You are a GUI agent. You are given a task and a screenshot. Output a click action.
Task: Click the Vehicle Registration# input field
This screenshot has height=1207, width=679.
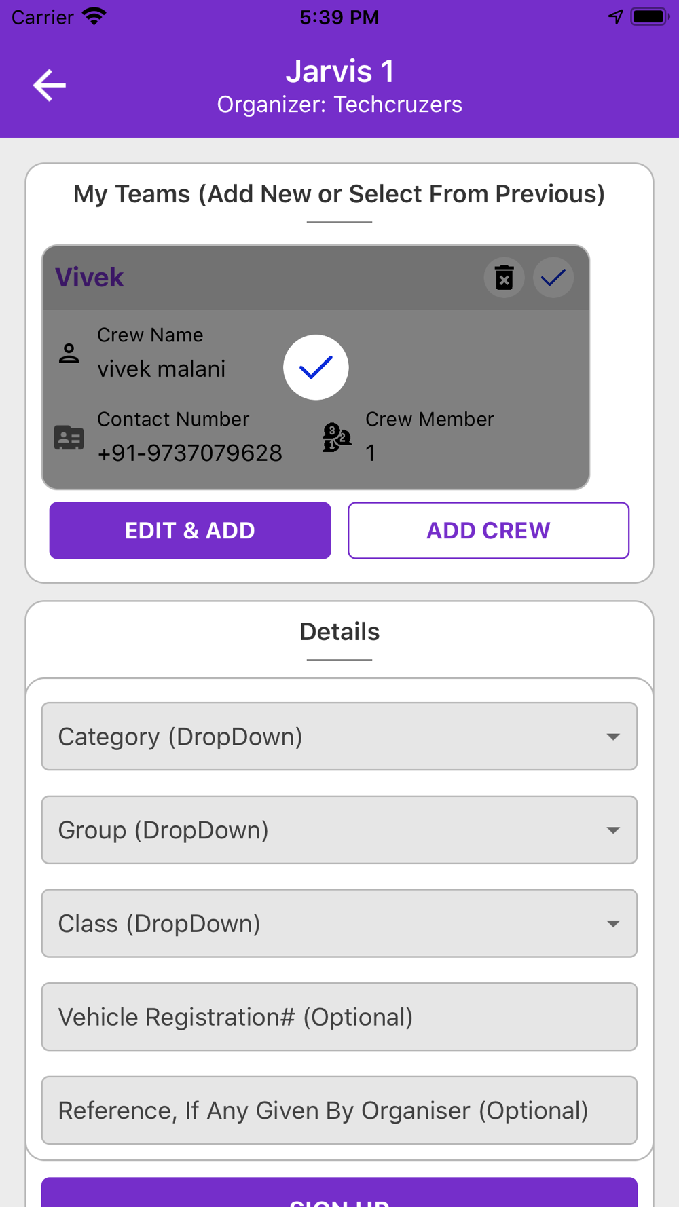pyautogui.click(x=339, y=1017)
